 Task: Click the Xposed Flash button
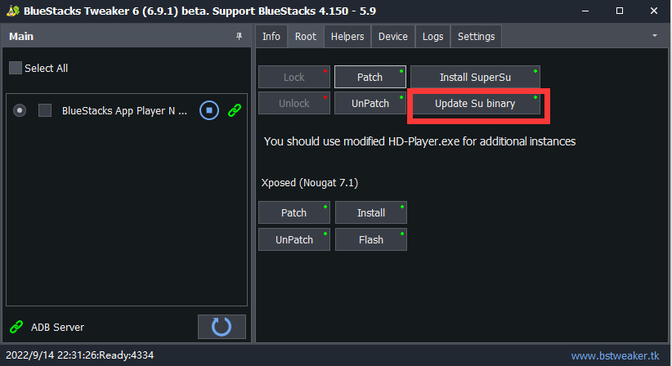[370, 239]
